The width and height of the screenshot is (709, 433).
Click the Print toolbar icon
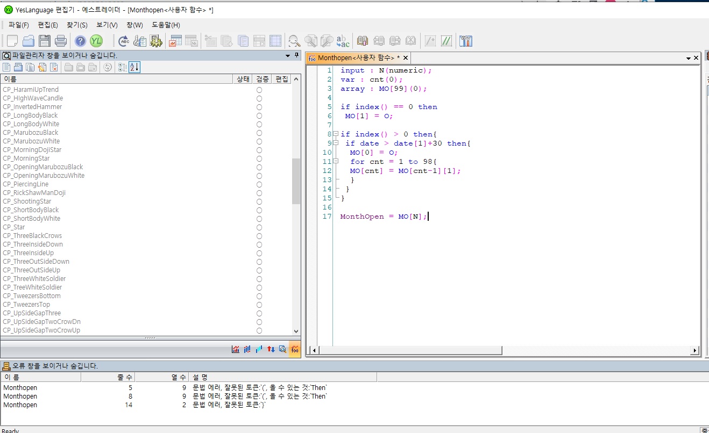click(x=61, y=41)
